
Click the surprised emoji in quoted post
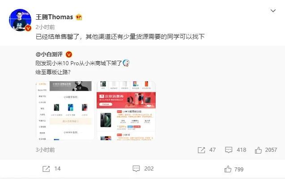tap(126, 63)
